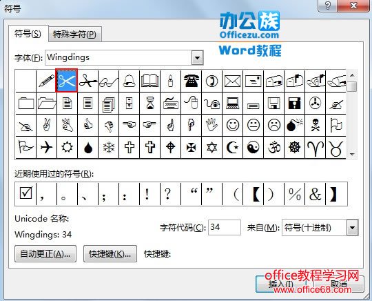Pick the open folder symbol
372x301 pixels.
(47, 104)
